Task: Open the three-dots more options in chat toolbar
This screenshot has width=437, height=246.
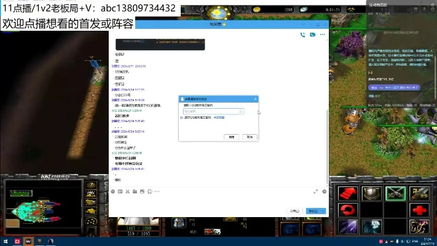Action: click(157, 192)
